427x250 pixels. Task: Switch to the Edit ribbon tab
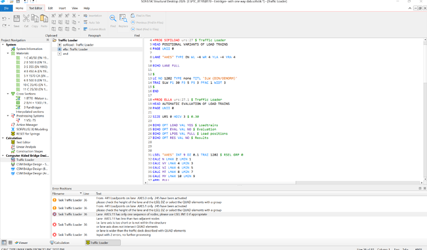coord(50,8)
